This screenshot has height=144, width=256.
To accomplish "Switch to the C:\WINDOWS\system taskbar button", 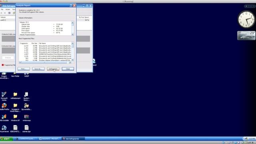I will coord(26,139).
